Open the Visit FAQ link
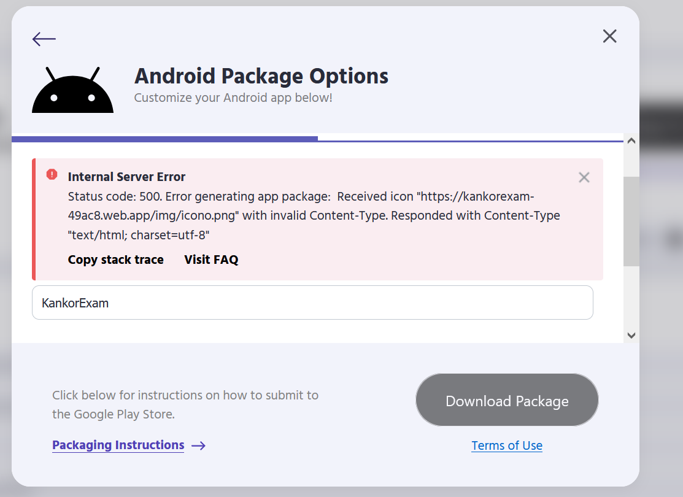 pyautogui.click(x=211, y=260)
